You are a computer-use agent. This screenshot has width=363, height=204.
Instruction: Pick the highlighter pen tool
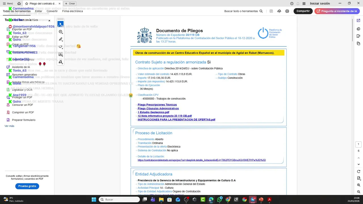[60, 39]
